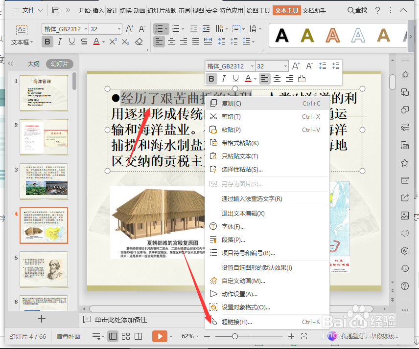Start slideshow with the orange play button

[x=160, y=336]
